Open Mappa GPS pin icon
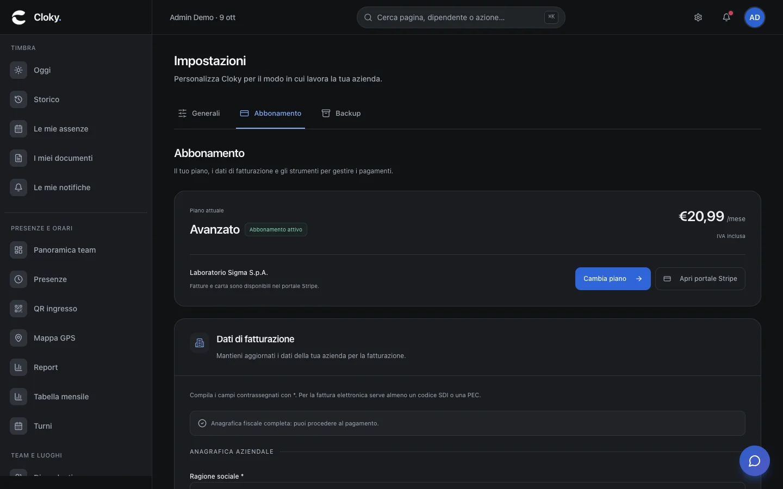 (18, 338)
